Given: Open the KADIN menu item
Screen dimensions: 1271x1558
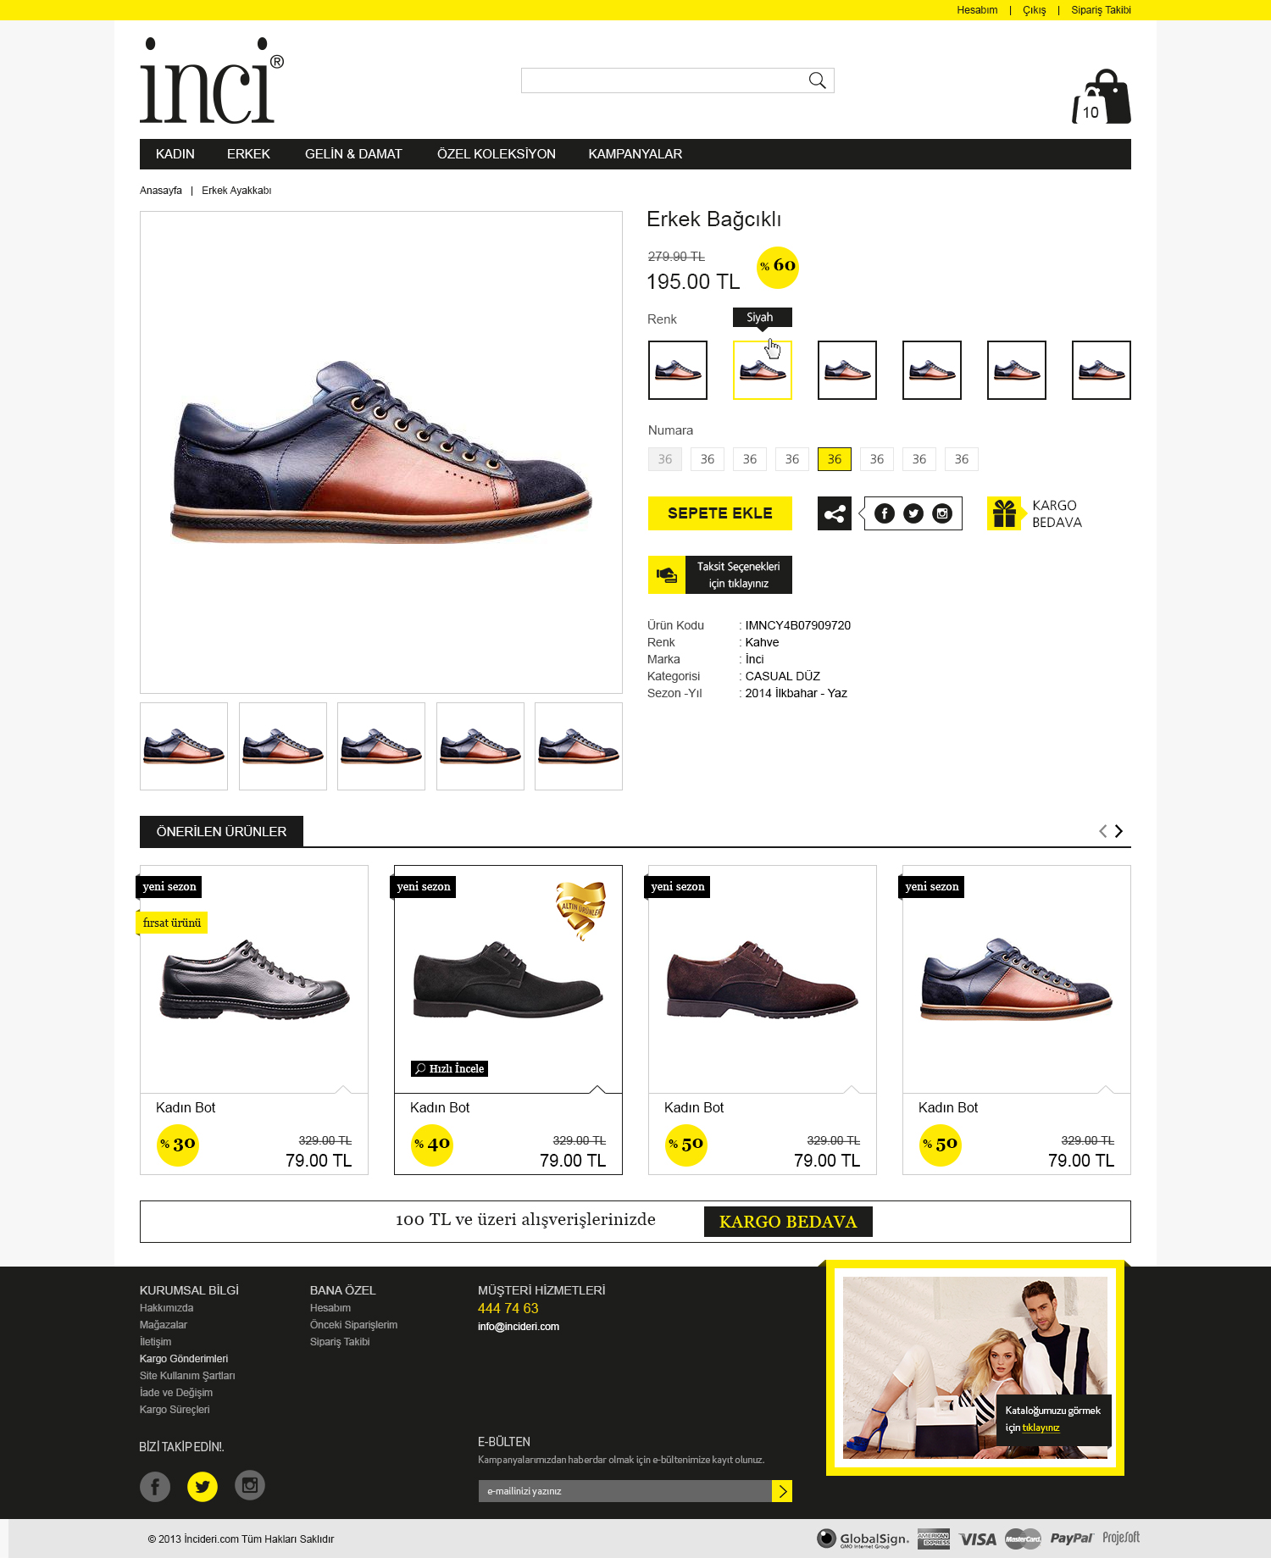Looking at the screenshot, I should [x=175, y=154].
